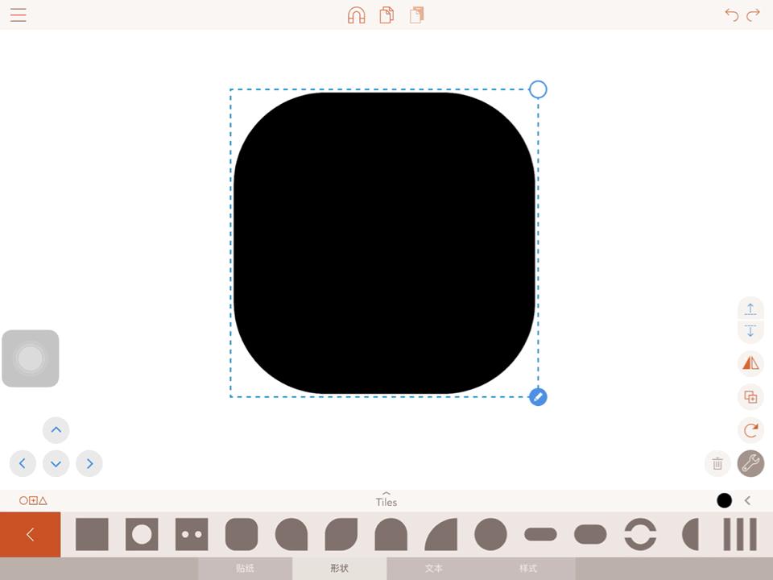Screen dimensions: 773x580
Task: Select the flip mirror triangle icon
Action: (750, 363)
